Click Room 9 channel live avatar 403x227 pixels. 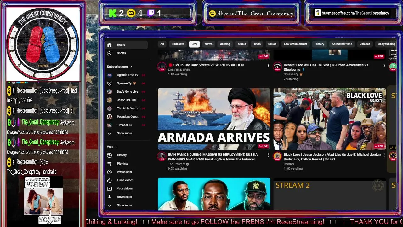coord(277,157)
